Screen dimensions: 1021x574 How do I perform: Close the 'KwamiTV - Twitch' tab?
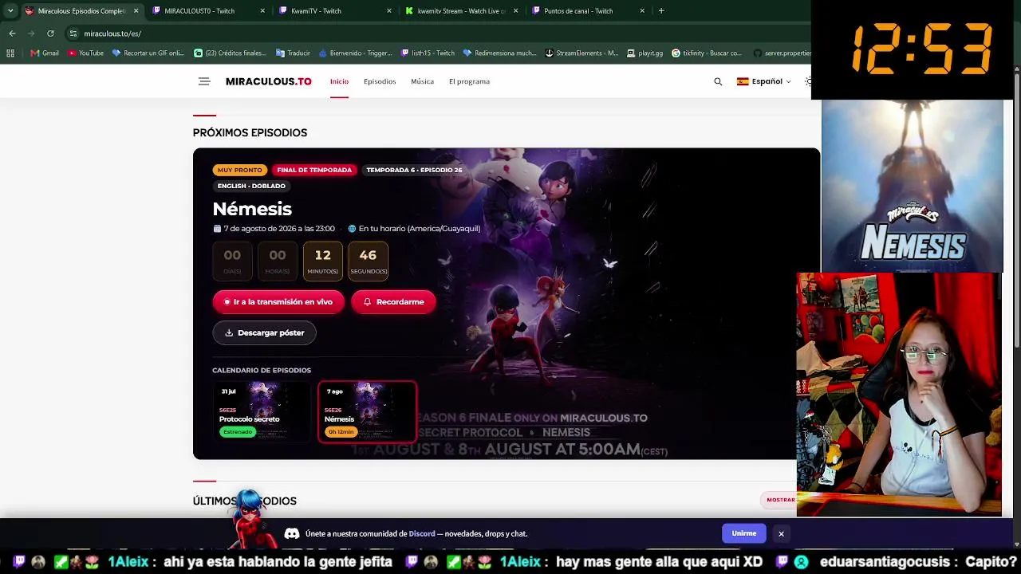pyautogui.click(x=389, y=11)
